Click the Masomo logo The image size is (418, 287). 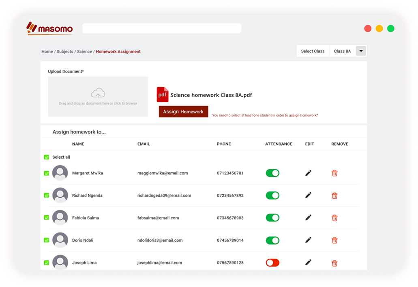pos(50,28)
